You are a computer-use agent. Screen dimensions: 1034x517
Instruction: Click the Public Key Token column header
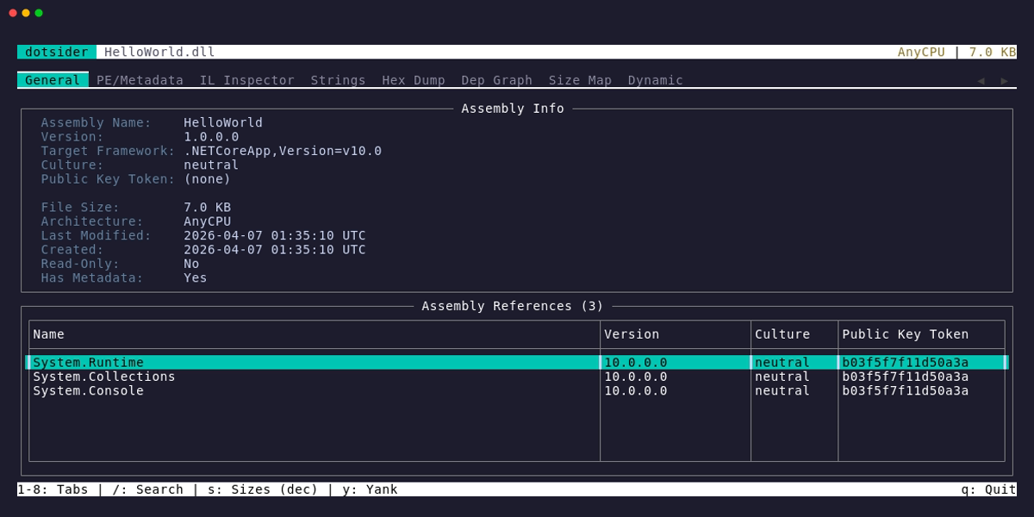tap(905, 334)
